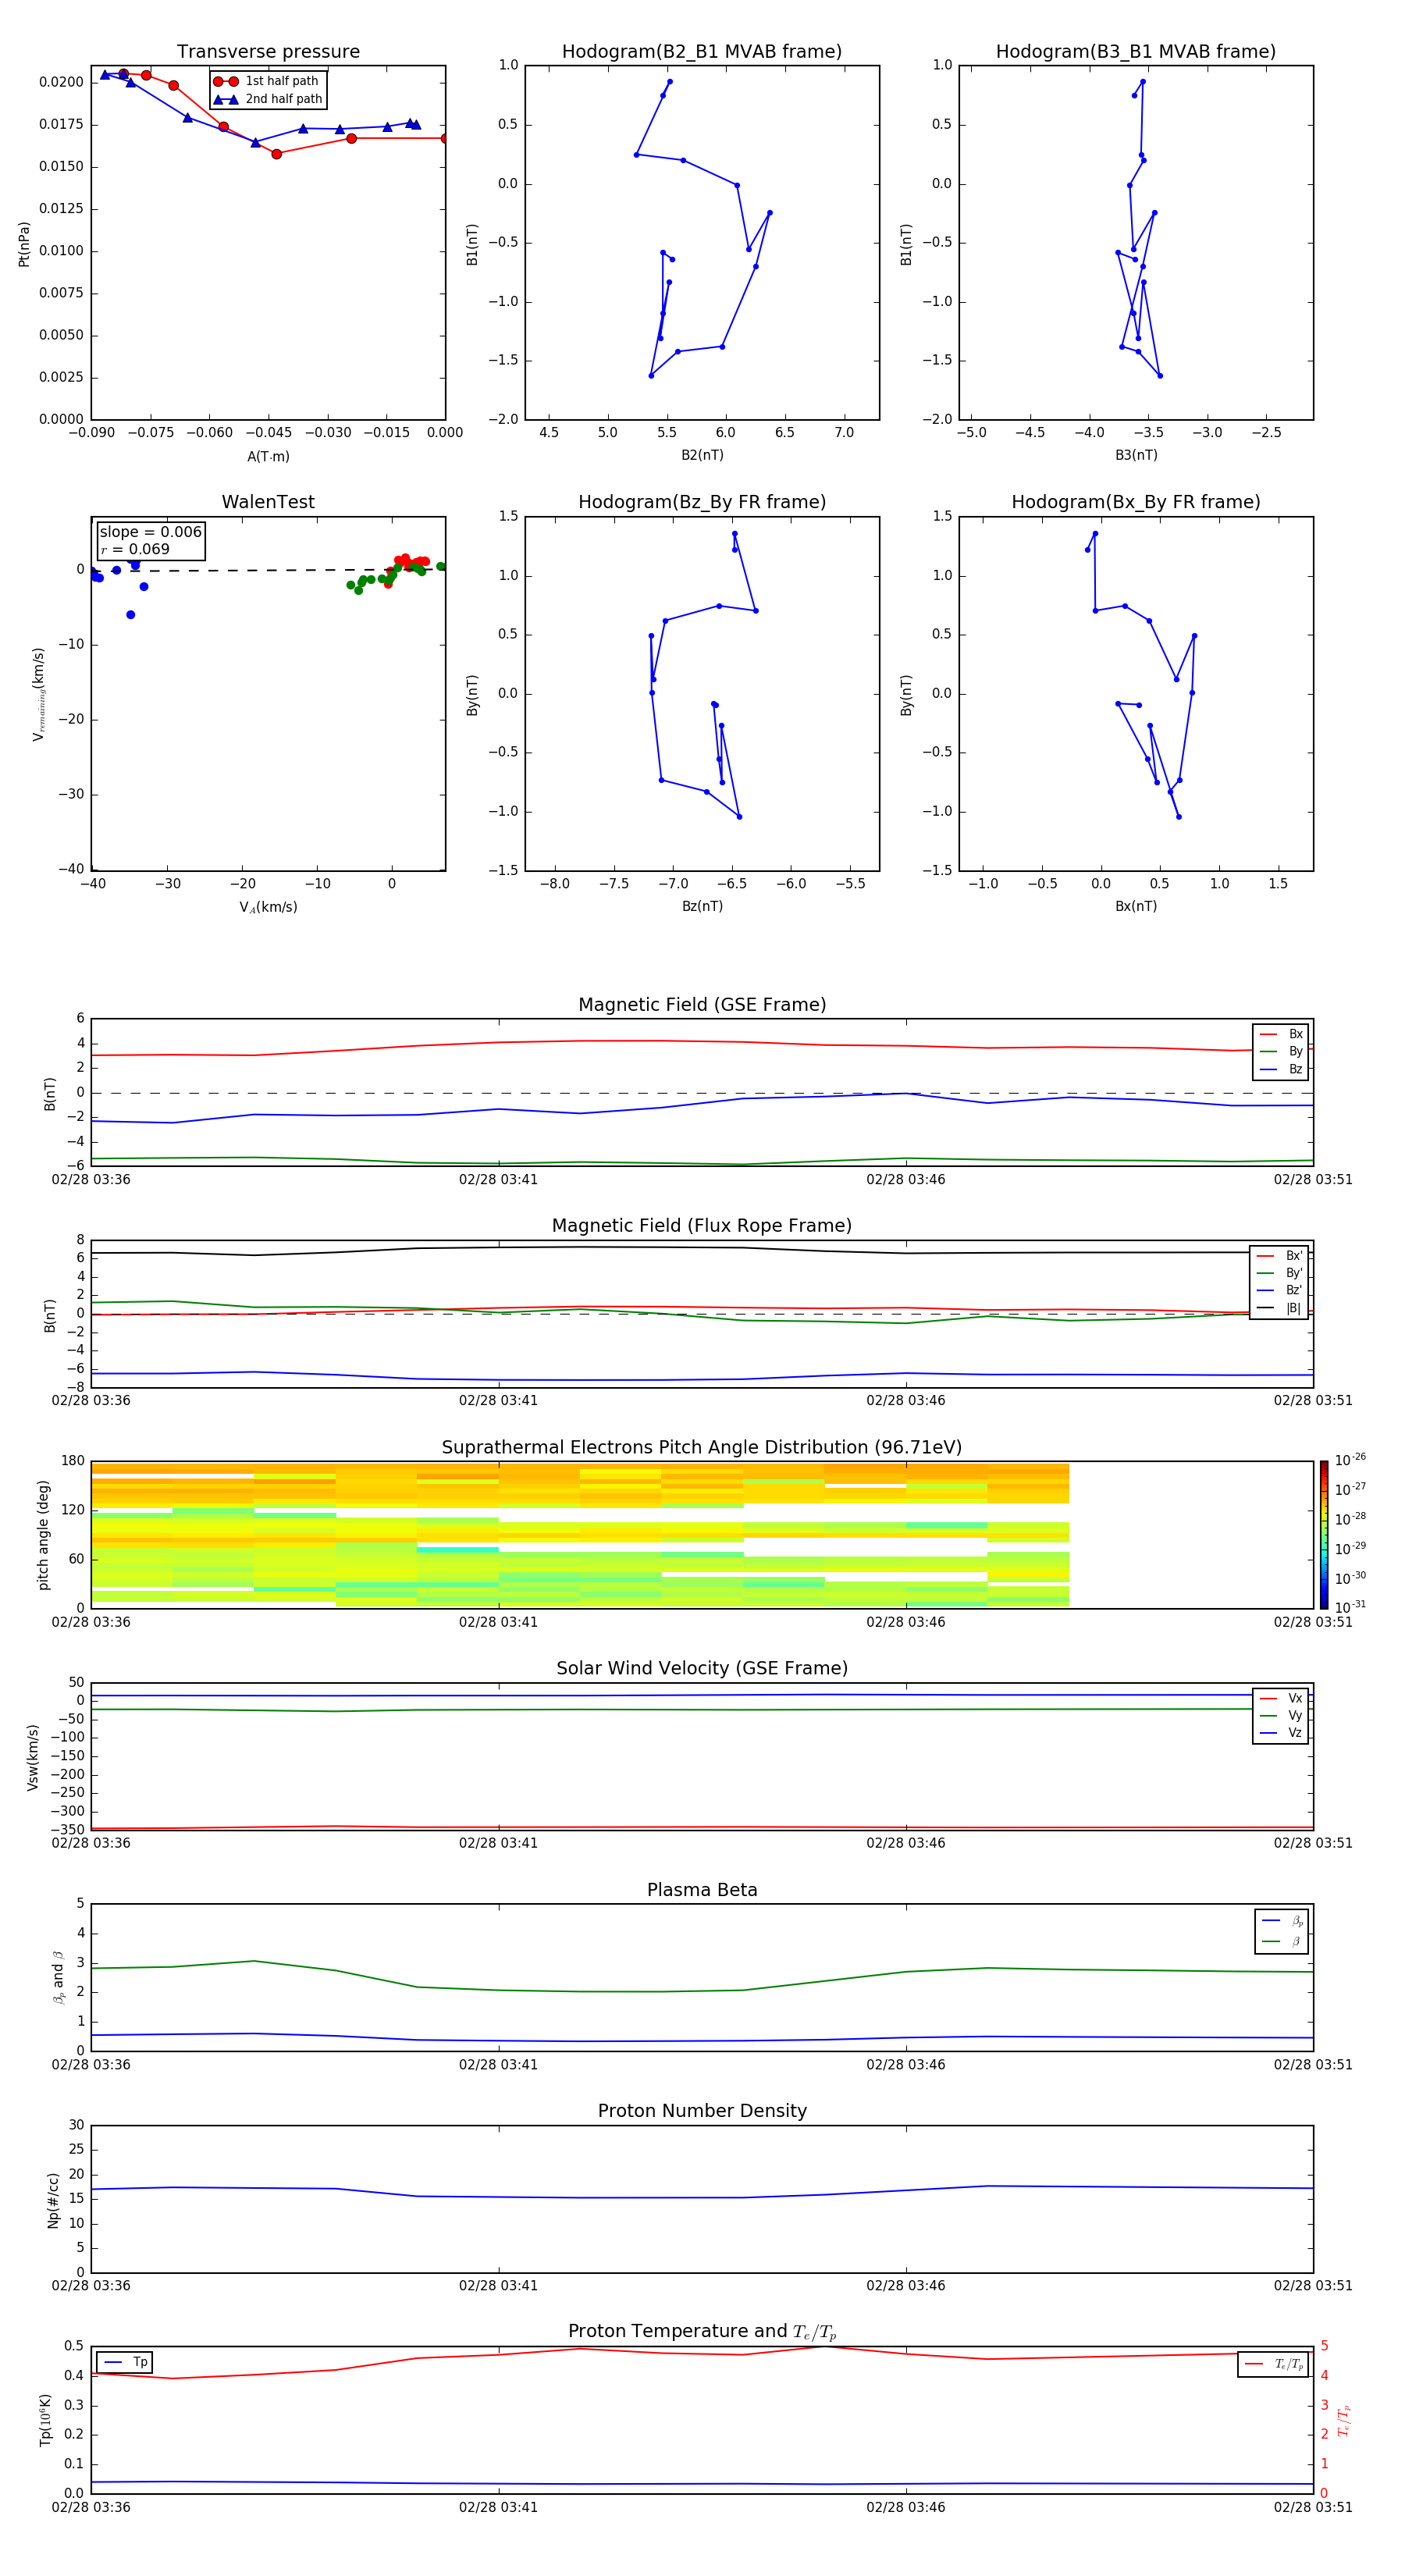This screenshot has height=2576, width=1405.
Task: Click the 'Tp(10^6K)' axis label
Action: pos(45,2420)
